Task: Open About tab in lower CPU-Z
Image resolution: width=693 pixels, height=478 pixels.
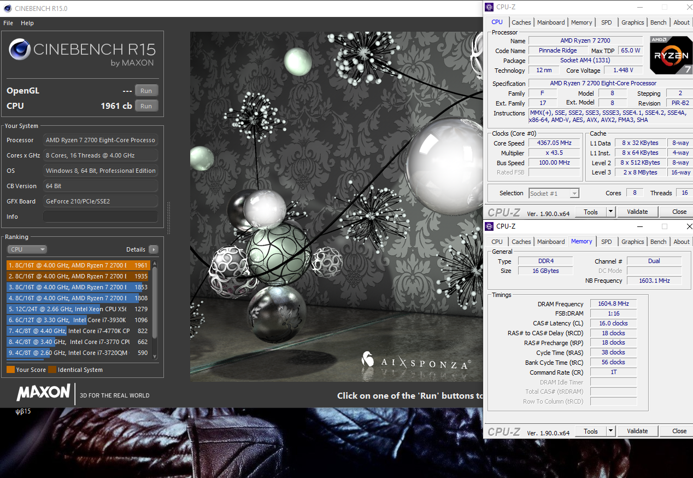Action: tap(682, 242)
